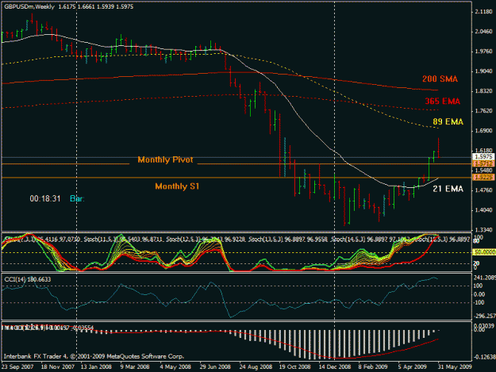The image size is (496, 372).
Task: Click the '23 Sep 2007' date label
Action: tap(17, 366)
